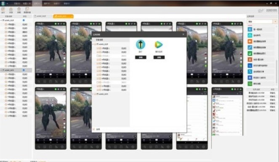Open the dropdown arrow next to the right panel search box
The image size is (279, 162).
(x=275, y=21)
